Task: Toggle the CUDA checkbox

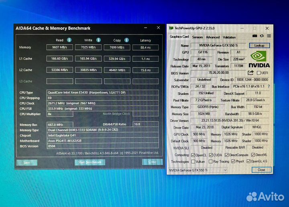Action: pyautogui.click(x=211, y=155)
